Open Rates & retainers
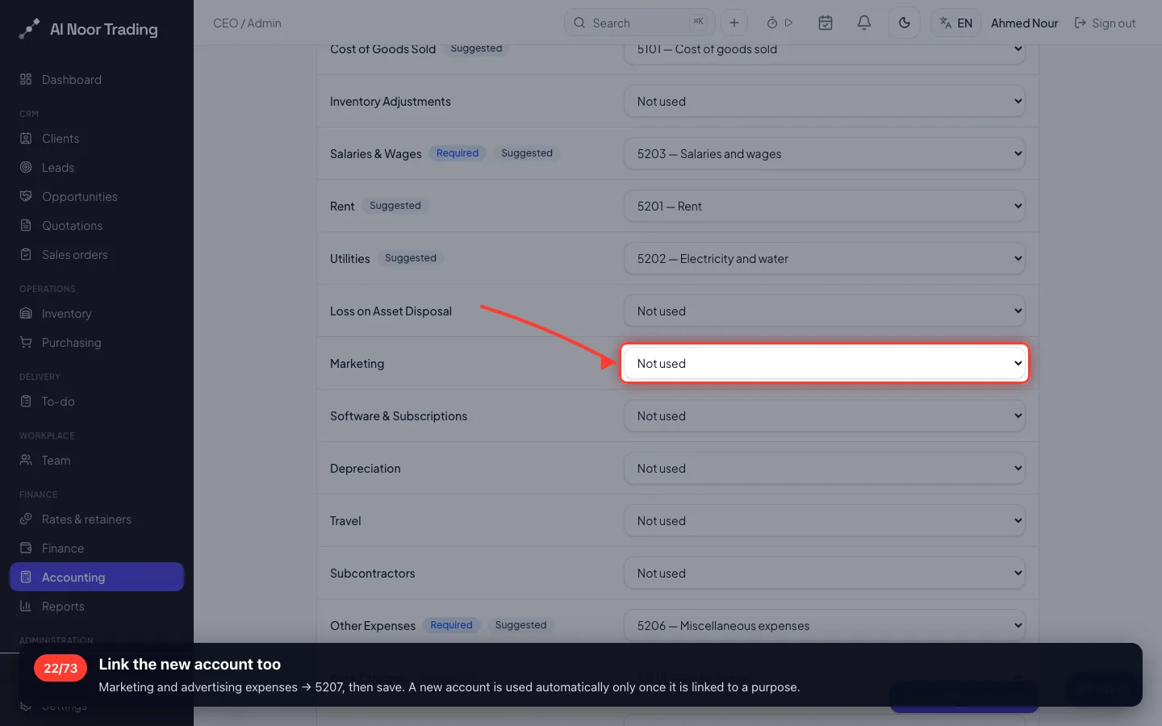 pos(97,519)
